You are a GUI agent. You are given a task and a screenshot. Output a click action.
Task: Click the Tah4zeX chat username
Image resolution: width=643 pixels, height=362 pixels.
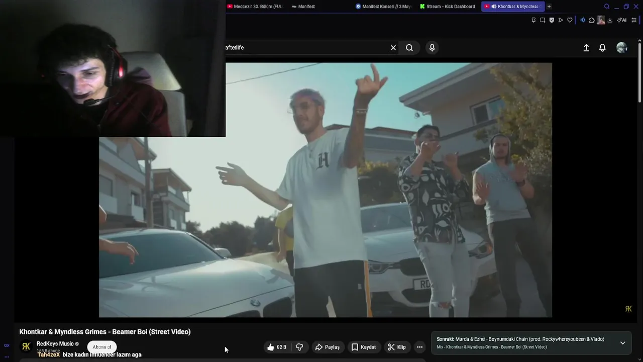pos(48,354)
